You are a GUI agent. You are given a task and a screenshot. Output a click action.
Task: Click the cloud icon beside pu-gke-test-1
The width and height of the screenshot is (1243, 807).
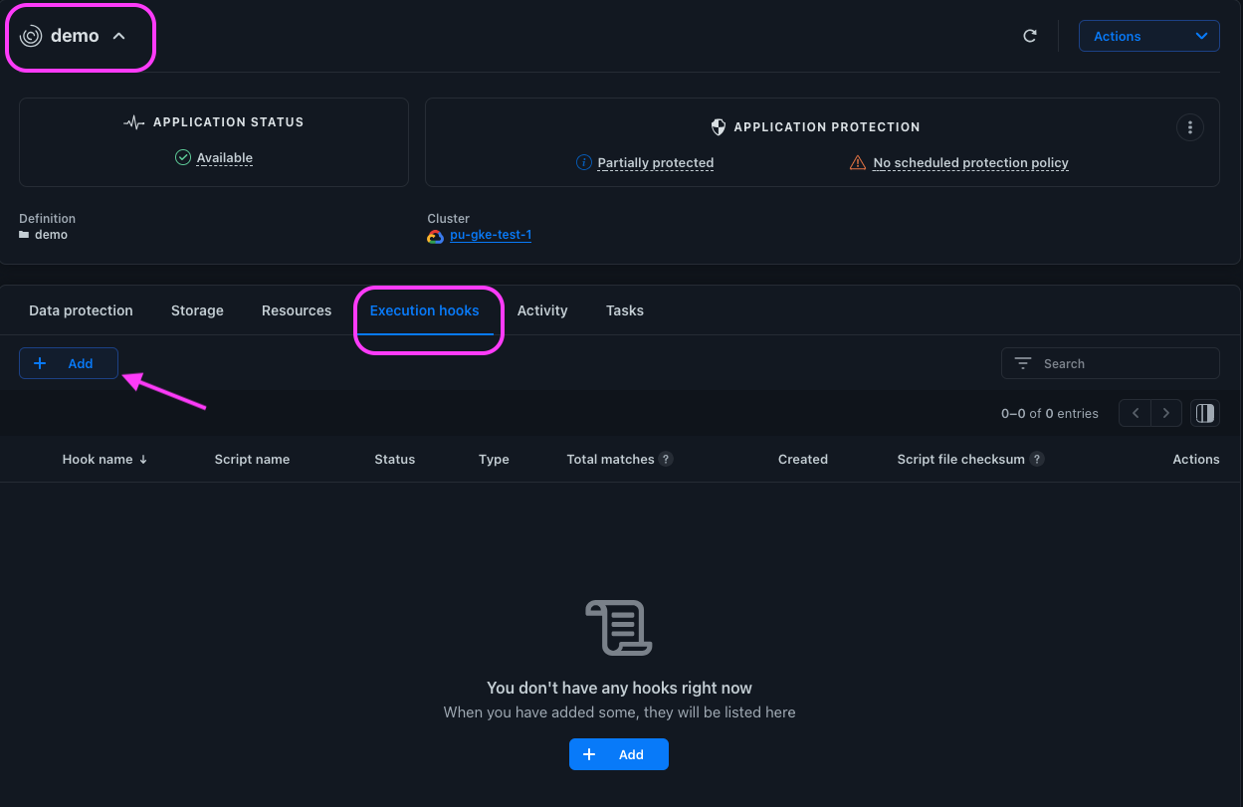[x=435, y=236]
